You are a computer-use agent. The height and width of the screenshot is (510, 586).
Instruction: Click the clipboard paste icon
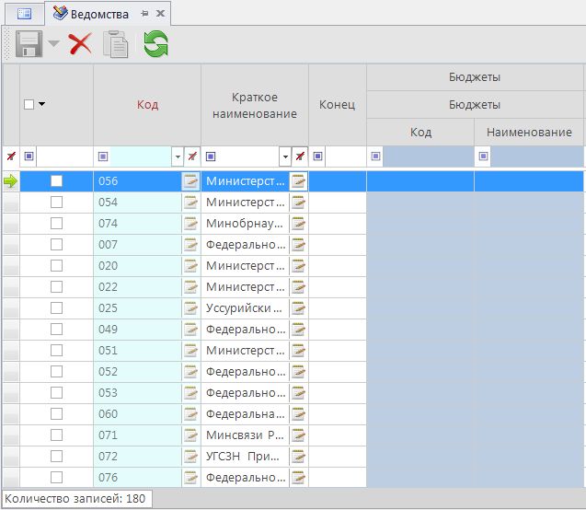tap(116, 44)
